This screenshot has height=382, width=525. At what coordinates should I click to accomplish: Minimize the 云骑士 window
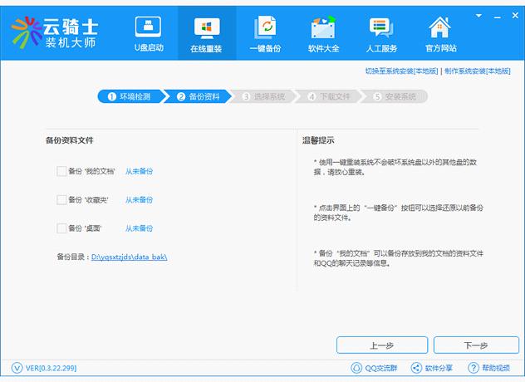tap(498, 17)
